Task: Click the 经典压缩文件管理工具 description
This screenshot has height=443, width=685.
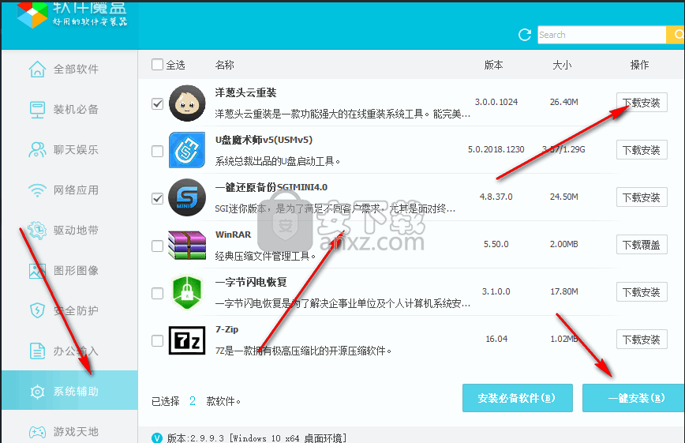Action: [265, 257]
